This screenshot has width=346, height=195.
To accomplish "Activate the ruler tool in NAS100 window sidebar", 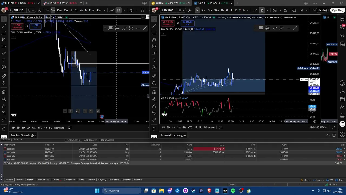I will (x=154, y=76).
